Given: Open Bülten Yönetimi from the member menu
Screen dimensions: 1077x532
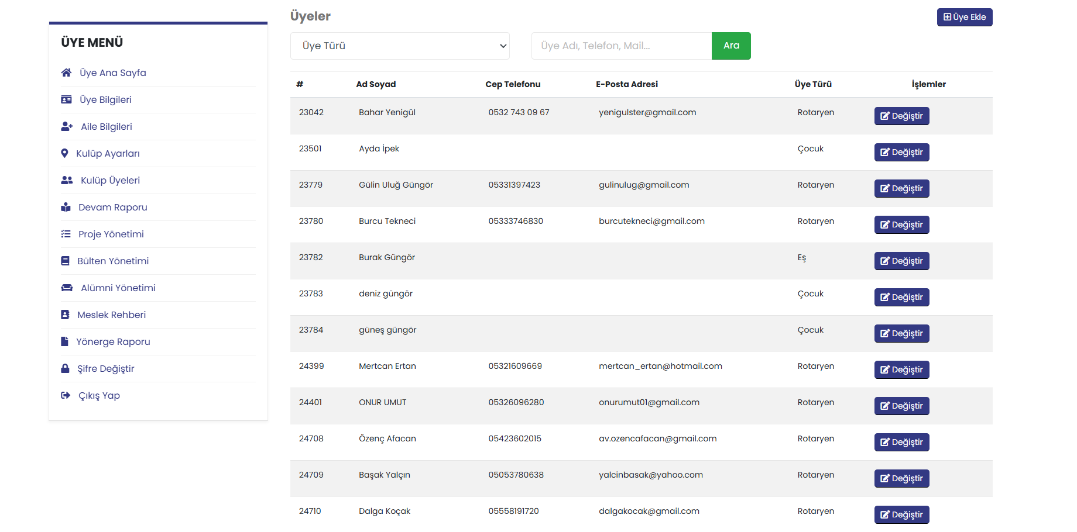Looking at the screenshot, I should tap(113, 261).
